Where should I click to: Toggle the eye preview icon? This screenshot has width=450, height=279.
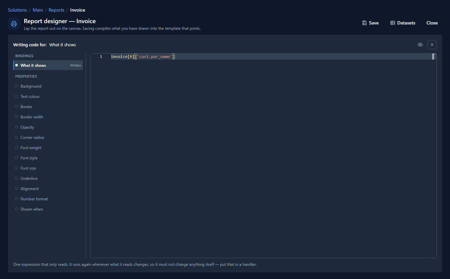pos(420,45)
